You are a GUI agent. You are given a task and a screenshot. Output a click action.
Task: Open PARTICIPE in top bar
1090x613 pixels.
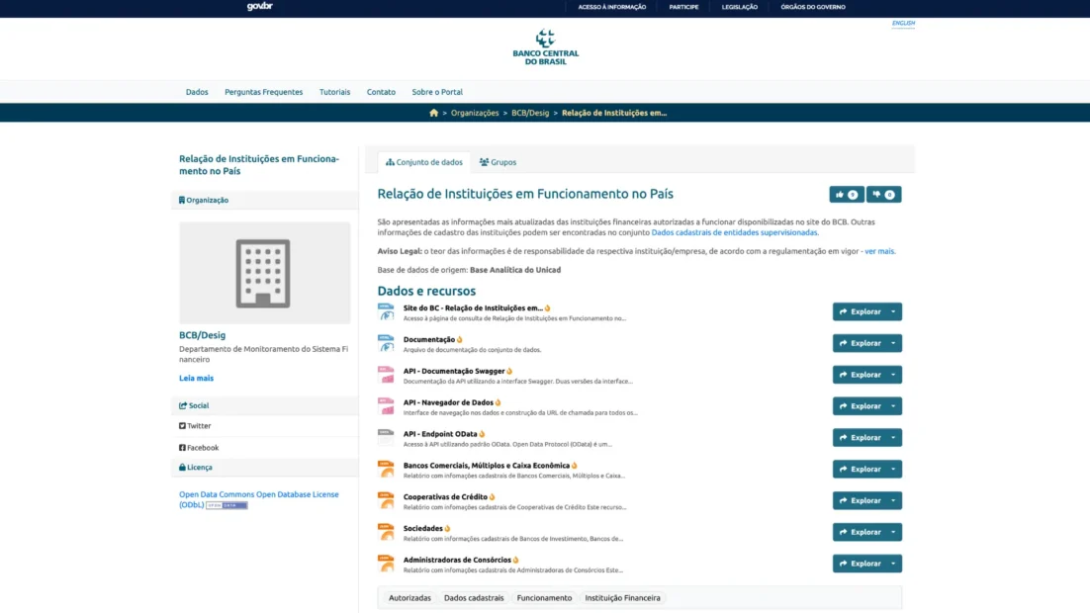click(683, 7)
